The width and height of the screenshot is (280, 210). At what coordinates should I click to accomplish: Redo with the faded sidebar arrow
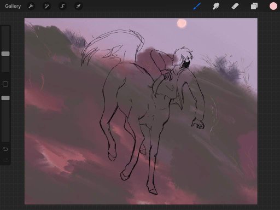(x=5, y=160)
